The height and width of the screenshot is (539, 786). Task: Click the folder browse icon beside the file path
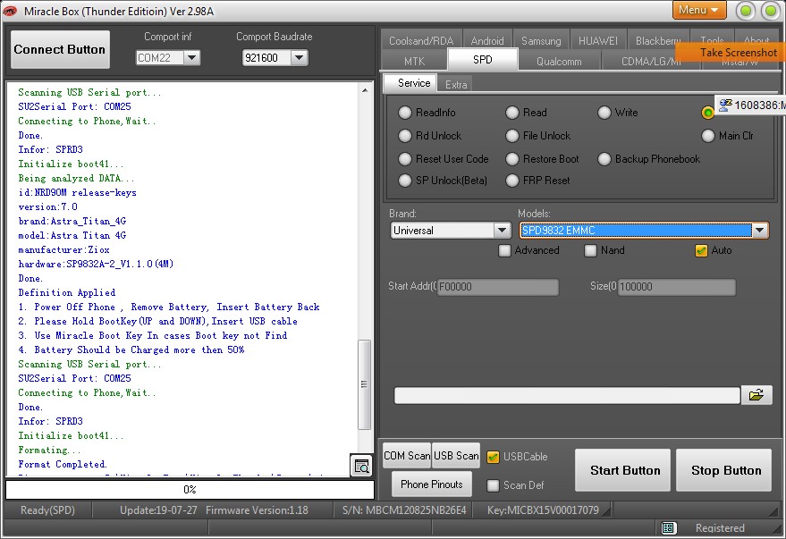[756, 395]
